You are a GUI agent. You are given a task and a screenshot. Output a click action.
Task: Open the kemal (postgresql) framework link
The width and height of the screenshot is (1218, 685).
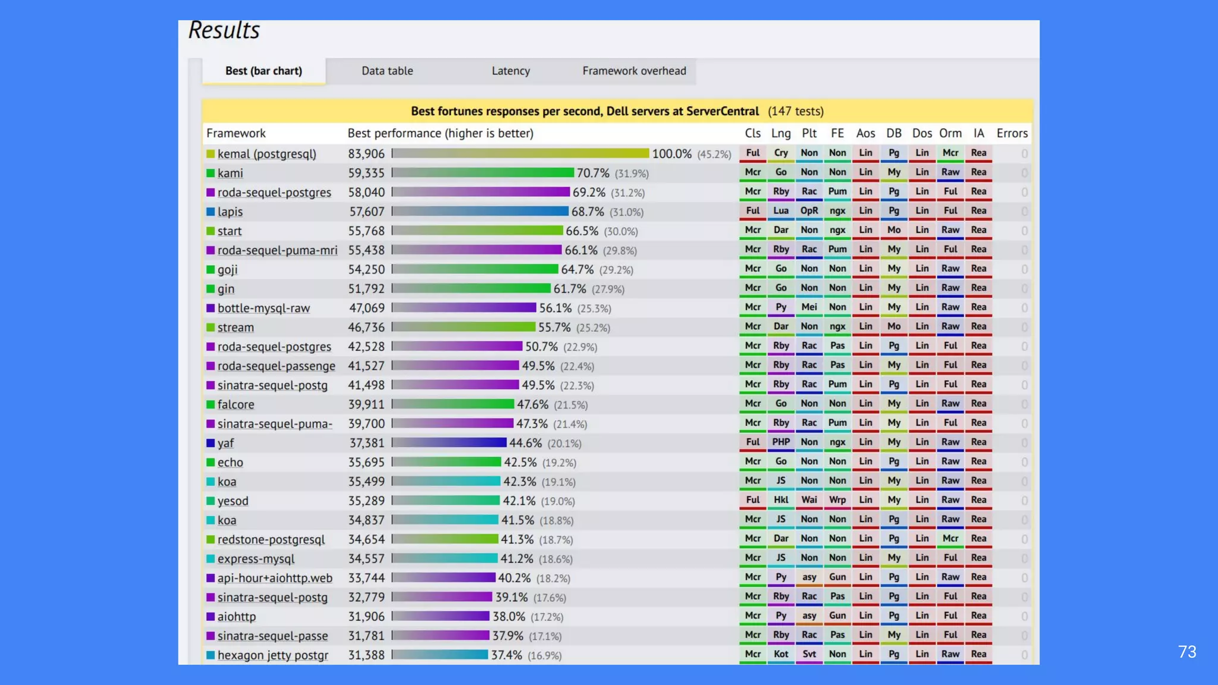(x=266, y=154)
